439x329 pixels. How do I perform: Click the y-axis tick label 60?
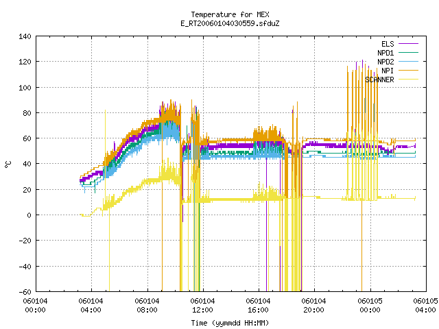click(27, 138)
